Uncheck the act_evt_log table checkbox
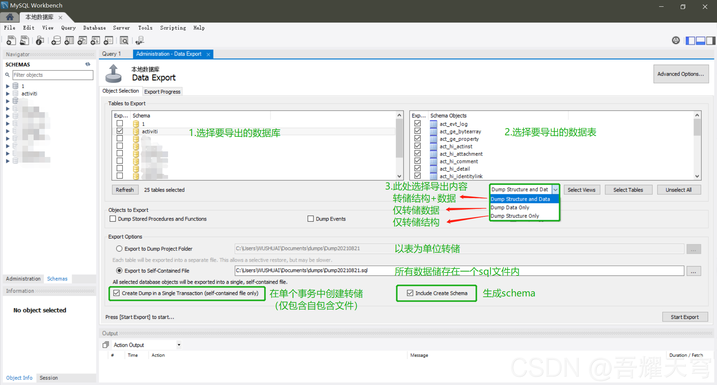 (418, 123)
